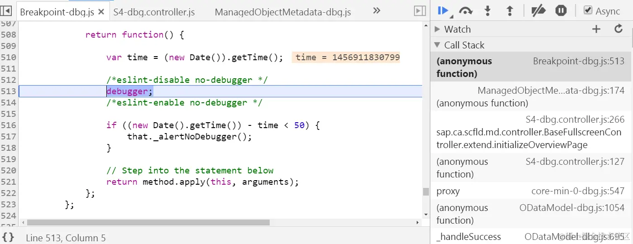633x244 pixels.
Task: Toggle pause on exceptions
Action: coord(561,10)
